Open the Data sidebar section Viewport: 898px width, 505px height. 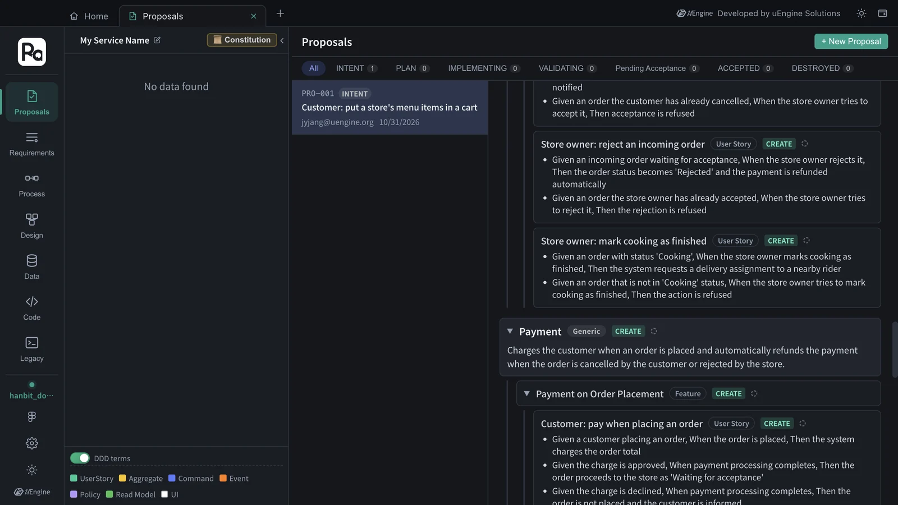click(32, 267)
